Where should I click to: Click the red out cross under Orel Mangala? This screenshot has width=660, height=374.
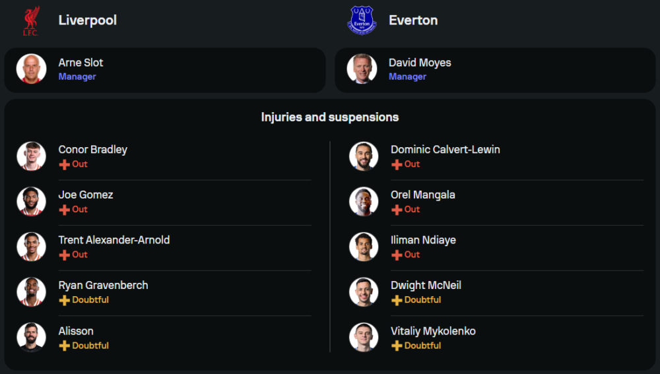tap(397, 210)
